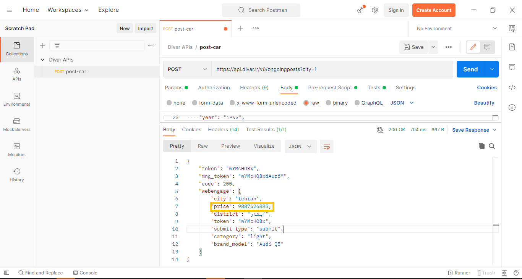Open the raw body JSON format dropdown

[402, 103]
